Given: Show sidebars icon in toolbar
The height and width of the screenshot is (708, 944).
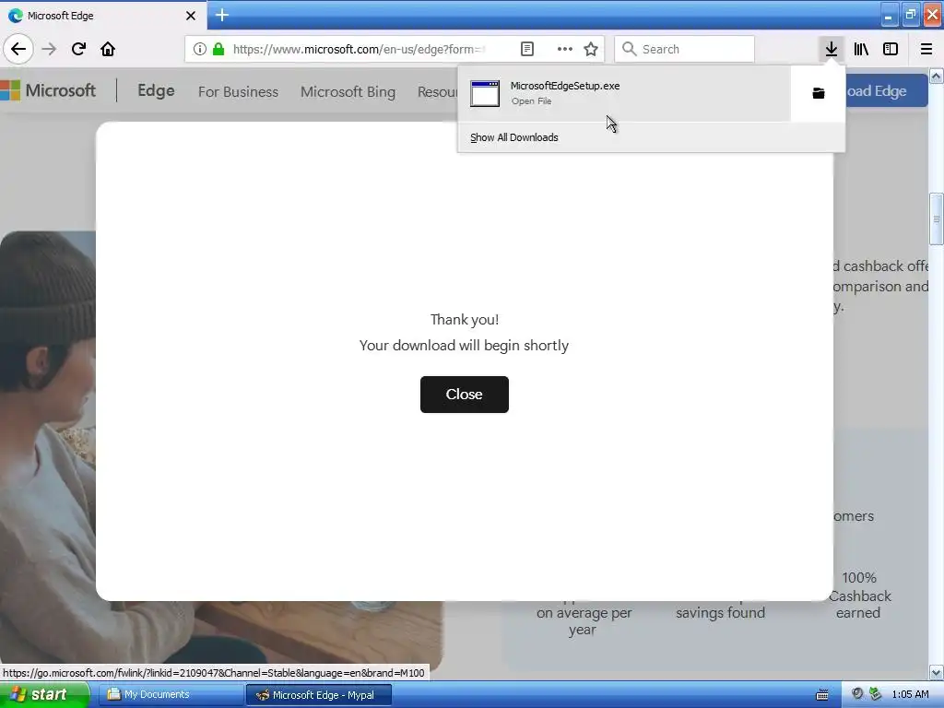Looking at the screenshot, I should tap(891, 49).
